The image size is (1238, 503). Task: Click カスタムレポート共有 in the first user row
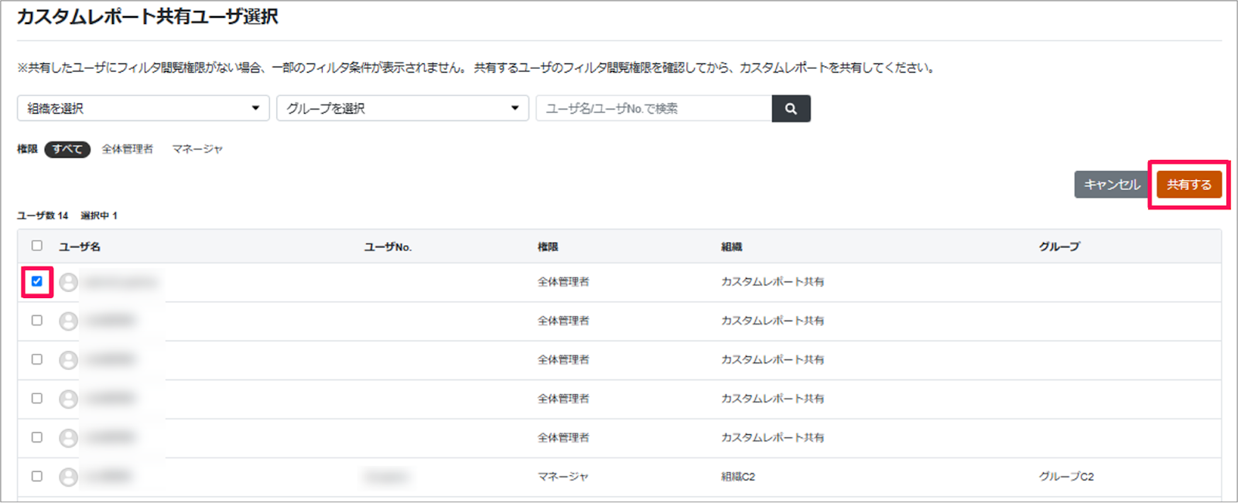pyautogui.click(x=772, y=282)
